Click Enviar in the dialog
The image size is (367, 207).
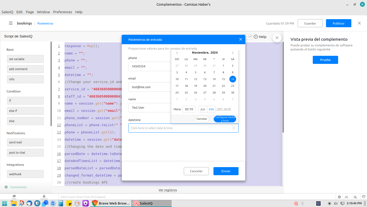pos(226,171)
